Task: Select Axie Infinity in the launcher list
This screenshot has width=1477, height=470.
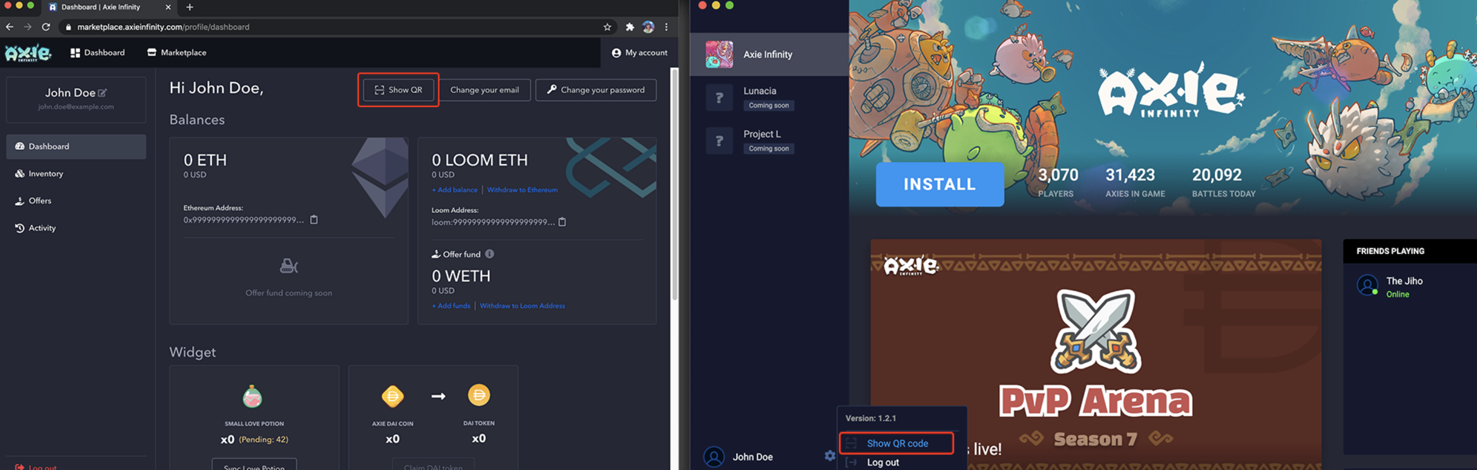Action: (769, 54)
